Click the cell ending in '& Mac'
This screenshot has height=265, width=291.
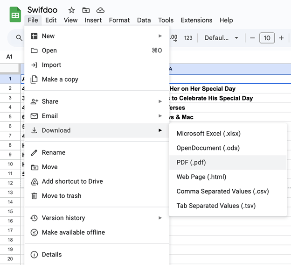tap(181, 117)
